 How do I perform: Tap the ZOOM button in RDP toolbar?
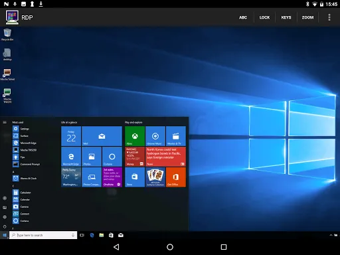(x=307, y=17)
